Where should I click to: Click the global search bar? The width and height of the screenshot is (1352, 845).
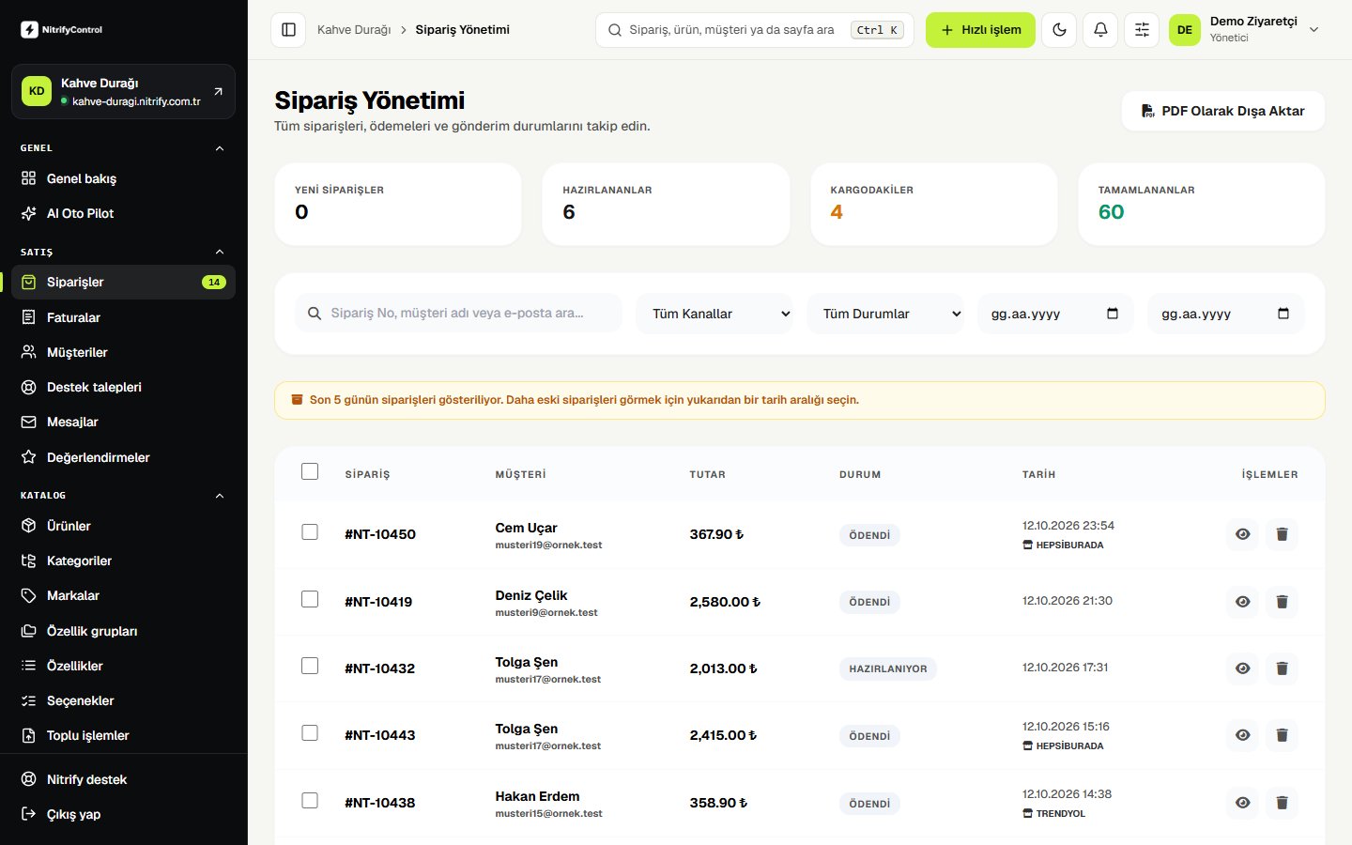click(755, 30)
